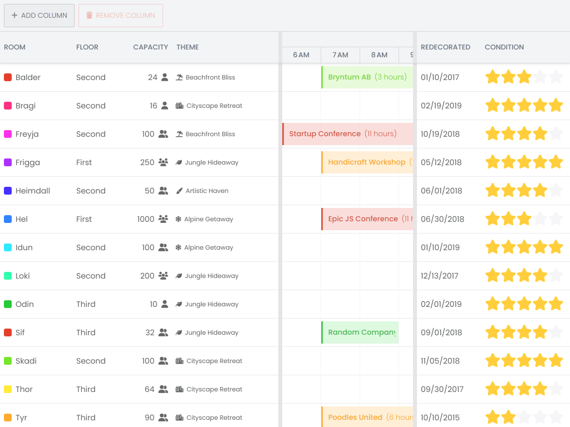The image size is (570, 427).
Task: Click the second star in Odin row
Action: tap(509, 304)
